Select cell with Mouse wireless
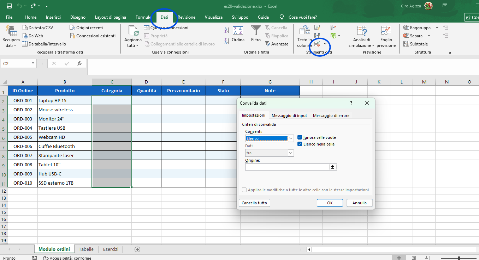The image size is (479, 260). (x=65, y=110)
